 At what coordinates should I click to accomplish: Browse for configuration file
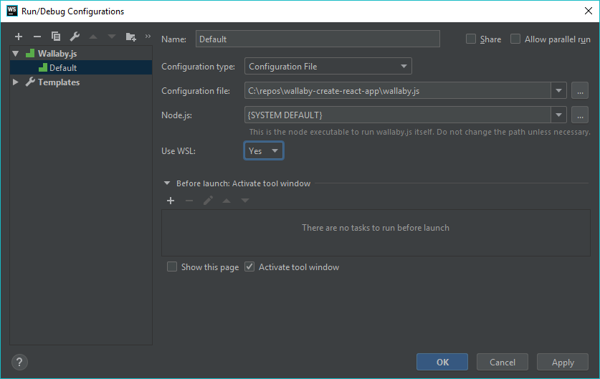pyautogui.click(x=580, y=91)
